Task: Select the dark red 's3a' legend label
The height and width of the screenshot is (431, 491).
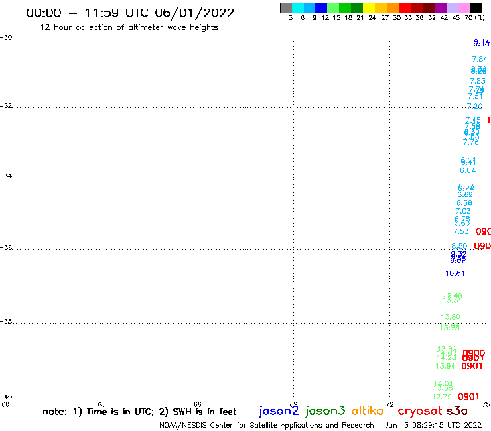Action: click(x=456, y=411)
